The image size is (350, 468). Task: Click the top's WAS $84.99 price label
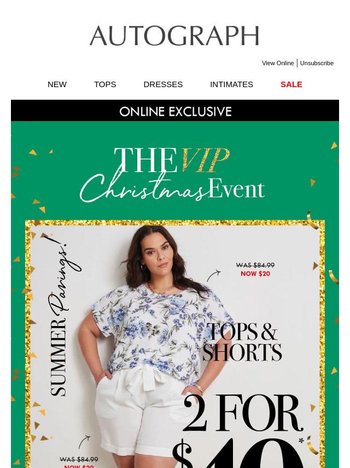click(x=255, y=265)
